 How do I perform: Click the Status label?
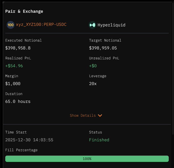point(95,132)
